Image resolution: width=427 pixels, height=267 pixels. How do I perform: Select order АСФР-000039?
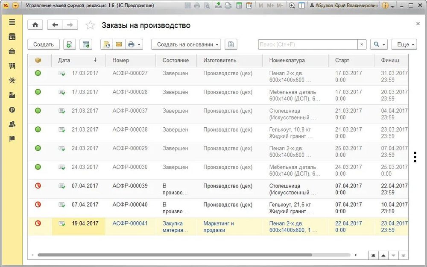pyautogui.click(x=218, y=189)
